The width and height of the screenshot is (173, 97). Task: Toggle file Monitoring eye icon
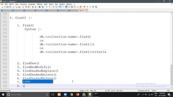point(81,7)
